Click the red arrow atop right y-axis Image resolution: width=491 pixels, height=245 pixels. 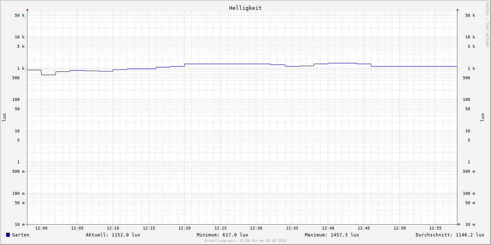[x=457, y=10]
